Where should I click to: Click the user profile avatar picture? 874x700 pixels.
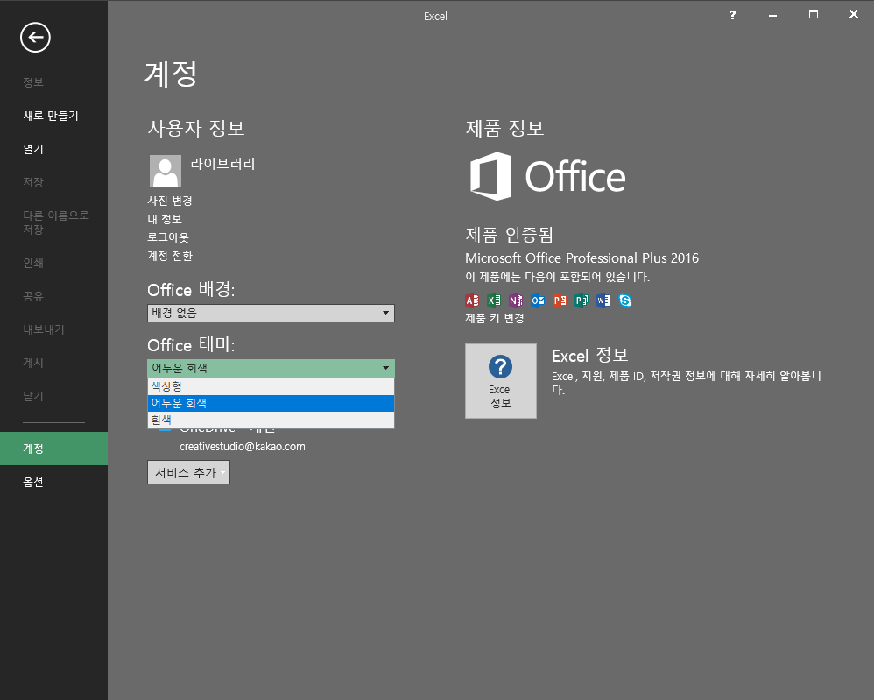click(x=165, y=171)
